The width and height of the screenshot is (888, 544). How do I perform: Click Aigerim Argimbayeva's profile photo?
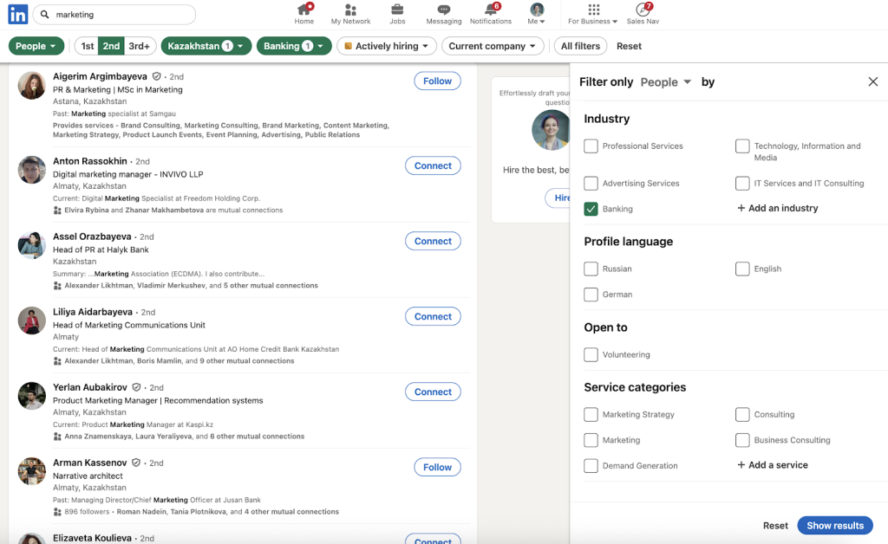[x=32, y=86]
